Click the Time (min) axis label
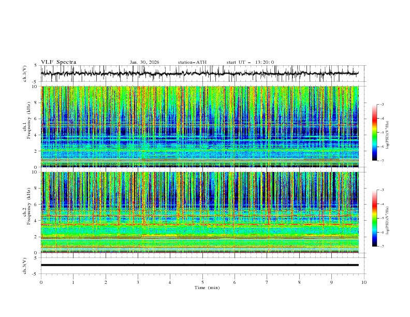410x317 pixels. tap(208, 287)
